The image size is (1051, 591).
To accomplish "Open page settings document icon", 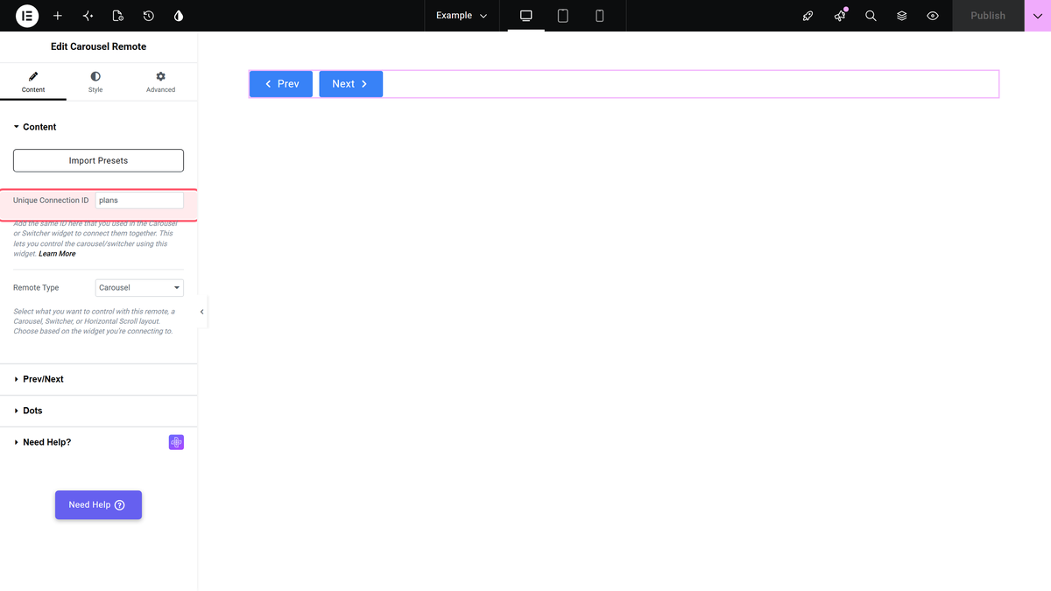I will click(x=118, y=16).
